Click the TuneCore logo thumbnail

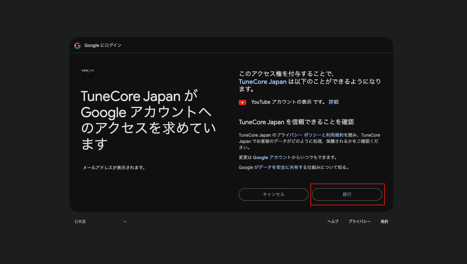88,71
